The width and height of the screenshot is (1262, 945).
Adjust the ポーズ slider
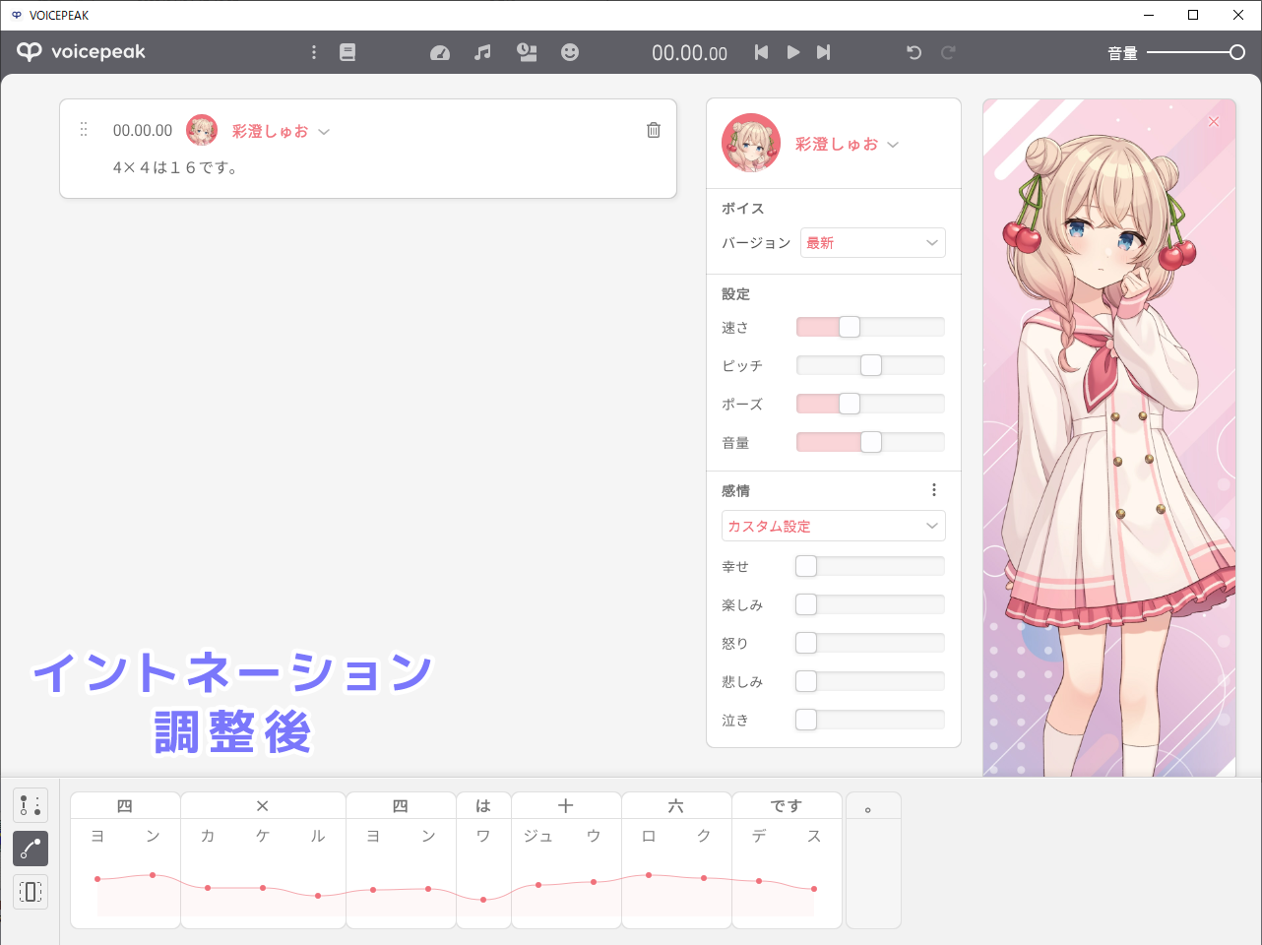click(x=870, y=404)
